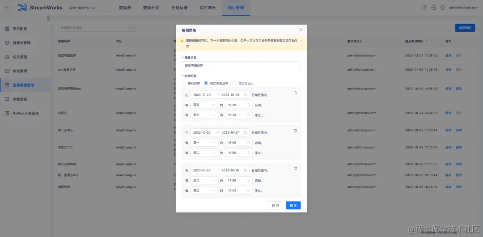
Task: Click 删除 link in the 2023-10-24 14:56:28 row
Action: (x=459, y=89)
